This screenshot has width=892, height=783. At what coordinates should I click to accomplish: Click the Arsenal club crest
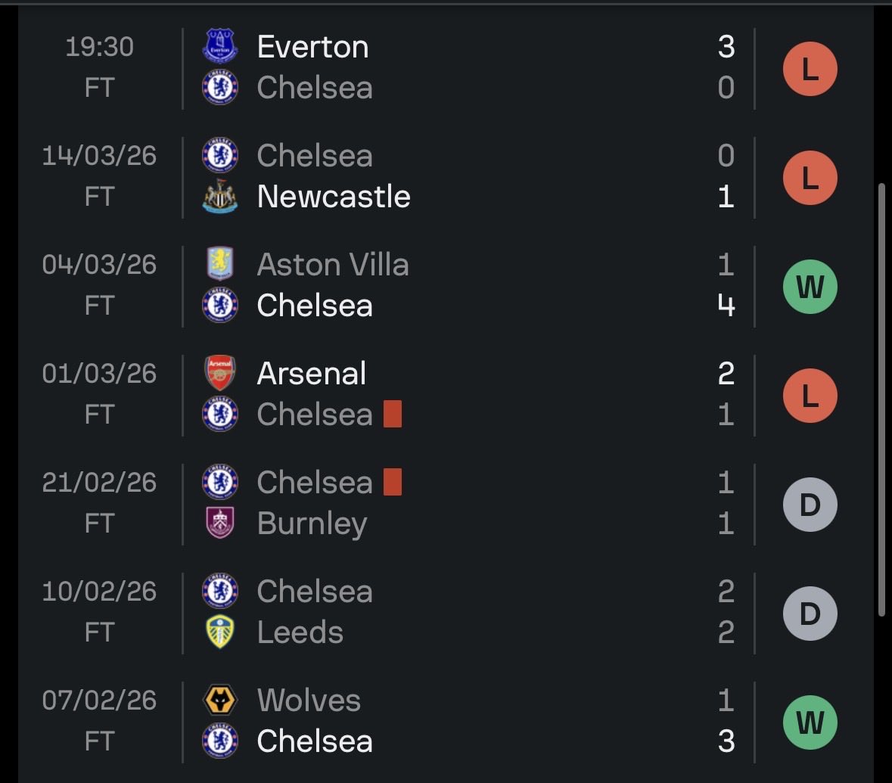[220, 373]
